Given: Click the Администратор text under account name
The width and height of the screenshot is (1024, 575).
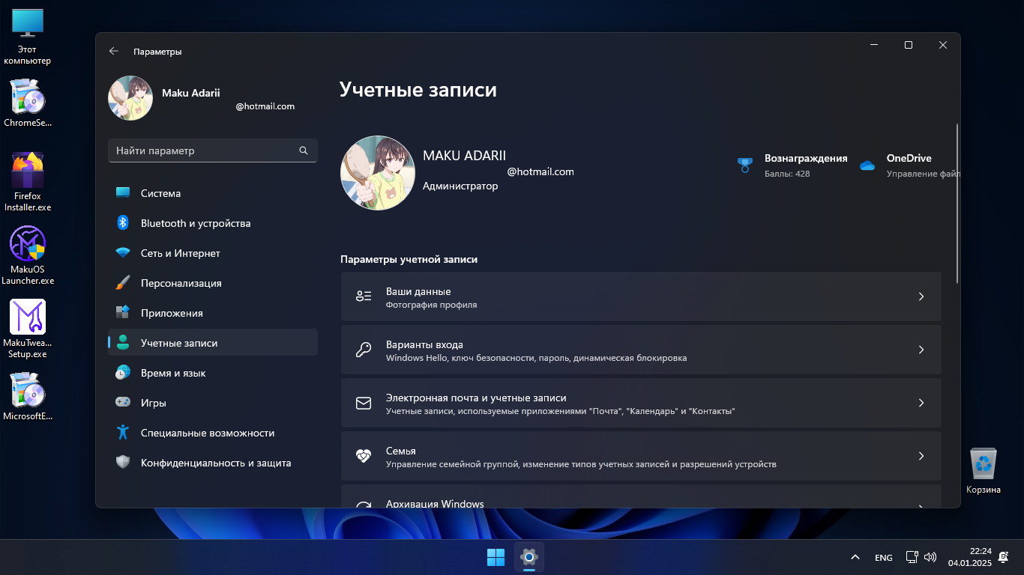Looking at the screenshot, I should [460, 186].
